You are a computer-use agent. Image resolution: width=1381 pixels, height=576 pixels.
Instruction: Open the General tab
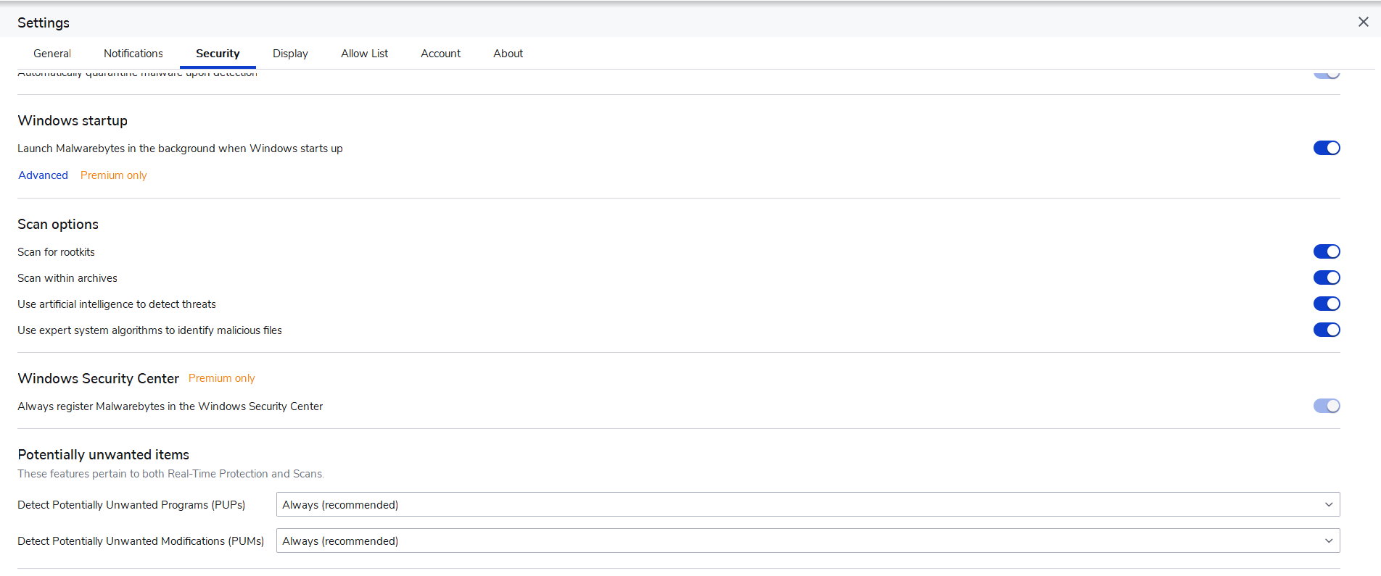point(52,54)
